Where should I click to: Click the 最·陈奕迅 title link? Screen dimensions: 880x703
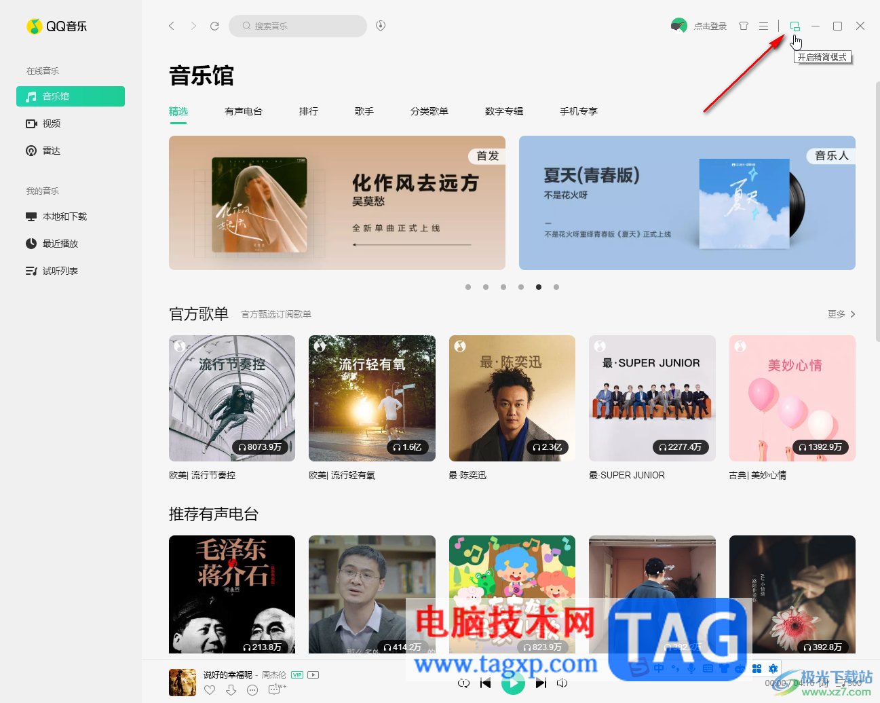467,475
